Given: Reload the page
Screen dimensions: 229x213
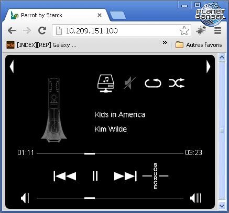Looking at the screenshot, I should (x=42, y=31).
